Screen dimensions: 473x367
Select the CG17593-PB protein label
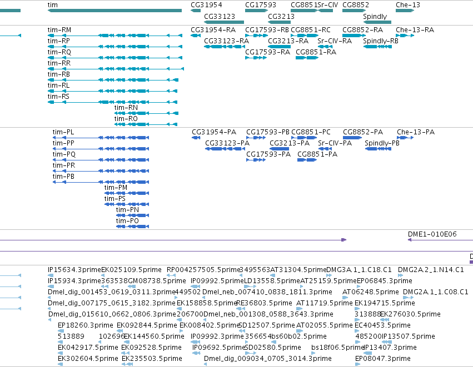(x=268, y=132)
